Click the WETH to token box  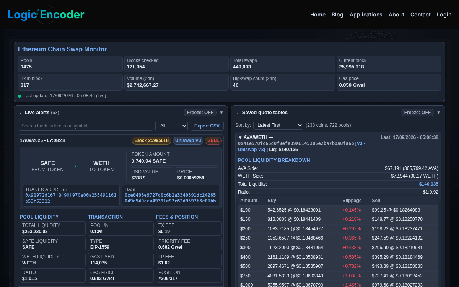tap(101, 166)
